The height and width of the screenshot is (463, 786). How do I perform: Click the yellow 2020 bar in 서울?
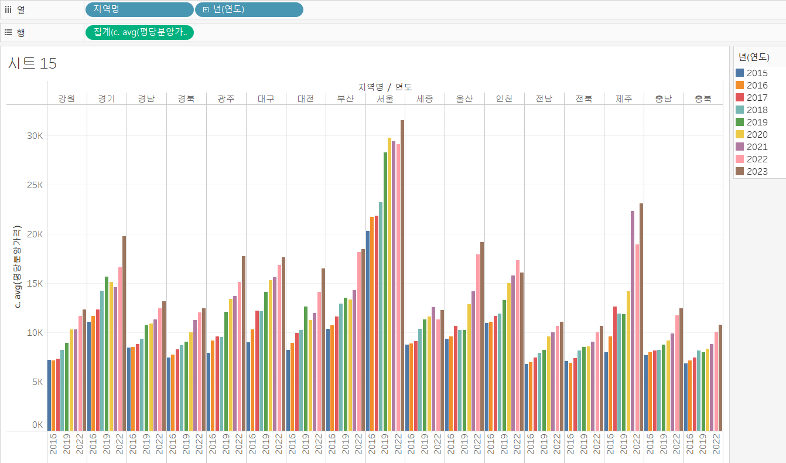click(x=389, y=284)
